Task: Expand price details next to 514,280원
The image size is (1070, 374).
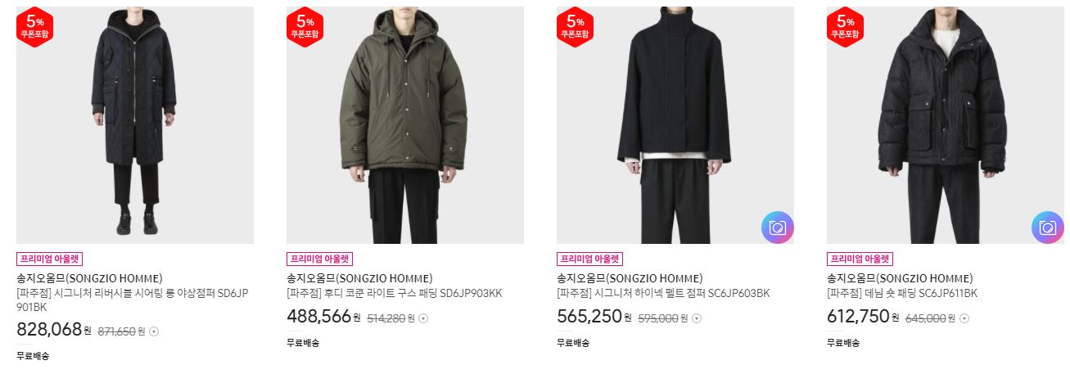Action: 423,318
